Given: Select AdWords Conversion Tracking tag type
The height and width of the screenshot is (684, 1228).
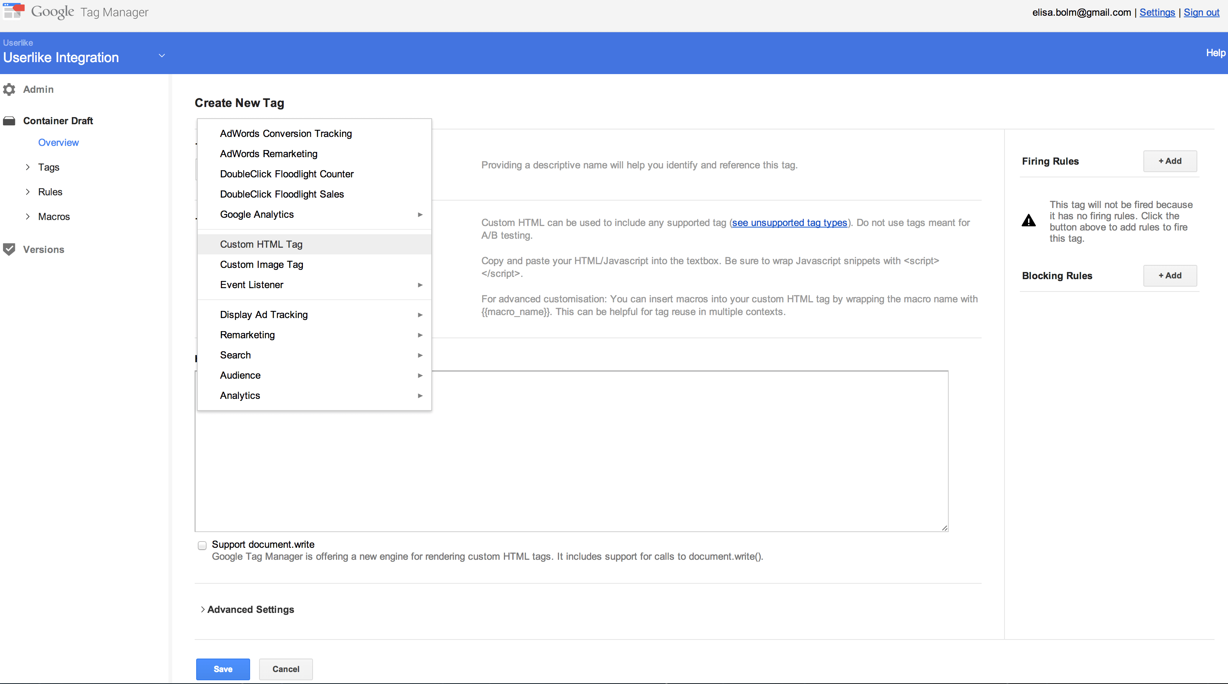Looking at the screenshot, I should click(x=314, y=134).
